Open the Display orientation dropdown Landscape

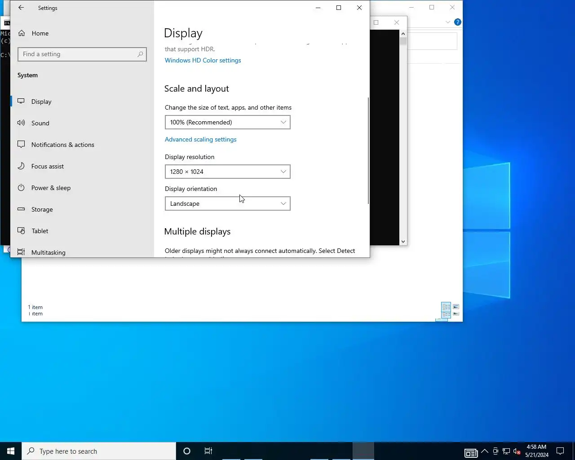(227, 203)
